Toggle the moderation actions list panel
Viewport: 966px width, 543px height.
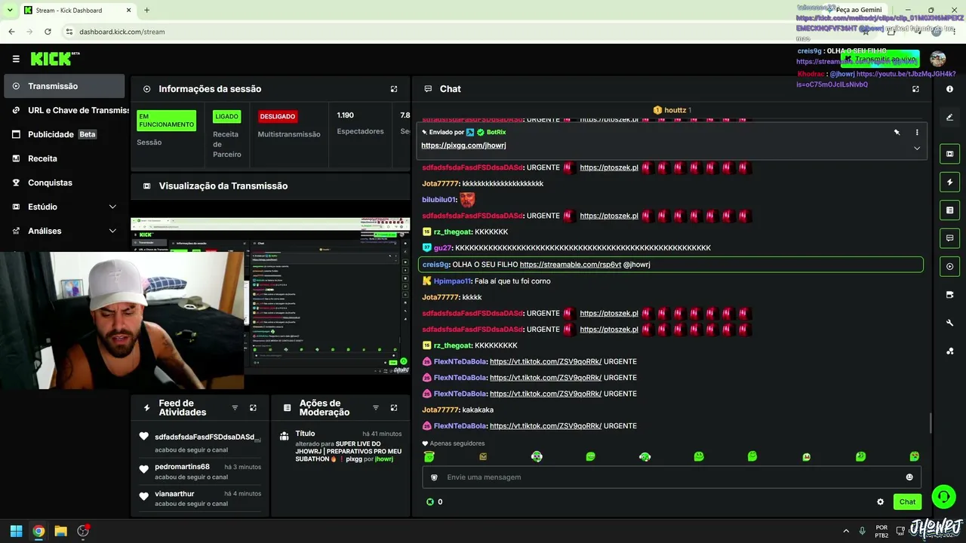tap(949, 210)
